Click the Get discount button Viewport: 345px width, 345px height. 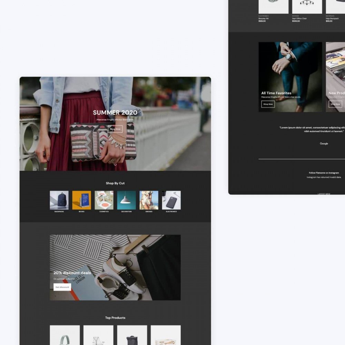[x=62, y=287]
